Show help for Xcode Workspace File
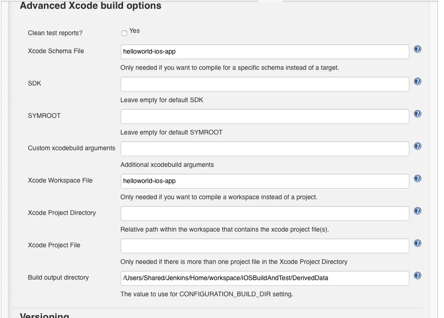 tap(417, 178)
